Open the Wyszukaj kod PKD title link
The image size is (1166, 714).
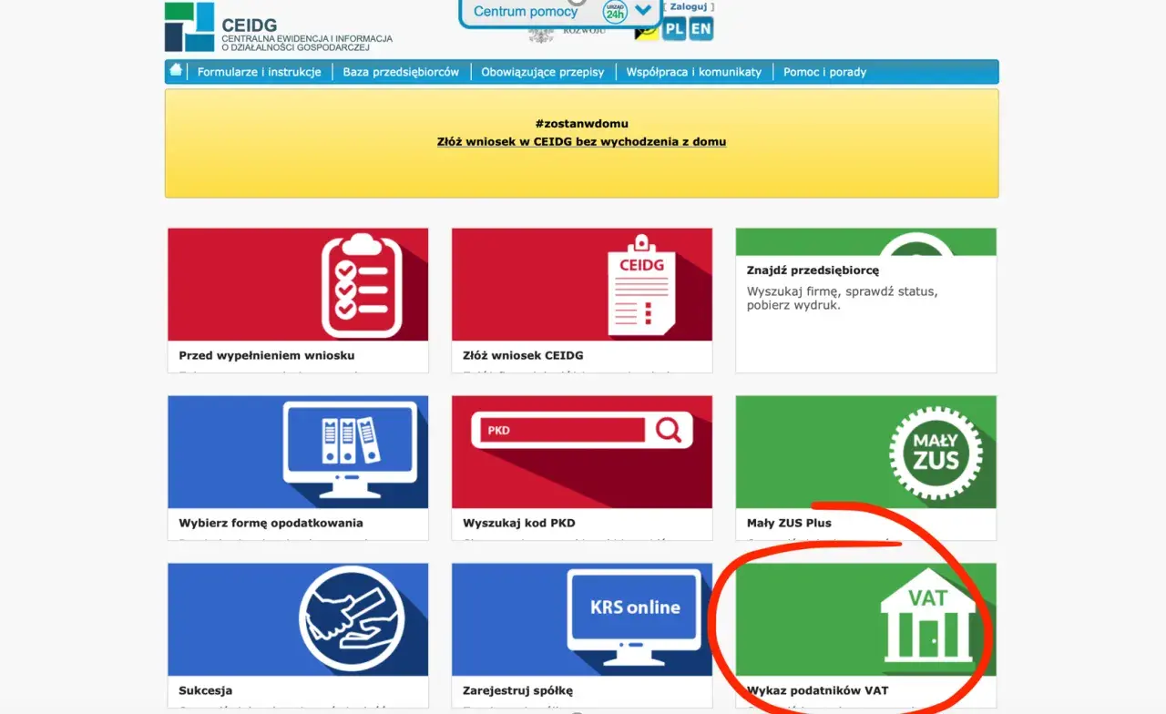pyautogui.click(x=519, y=523)
